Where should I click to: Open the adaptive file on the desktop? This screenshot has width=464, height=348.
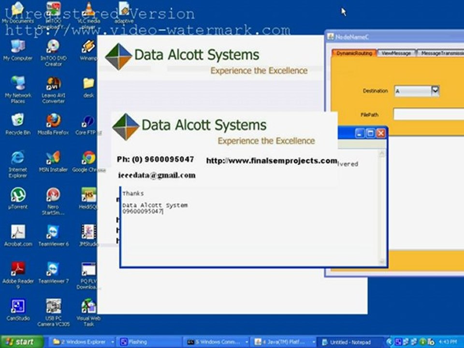(x=124, y=14)
